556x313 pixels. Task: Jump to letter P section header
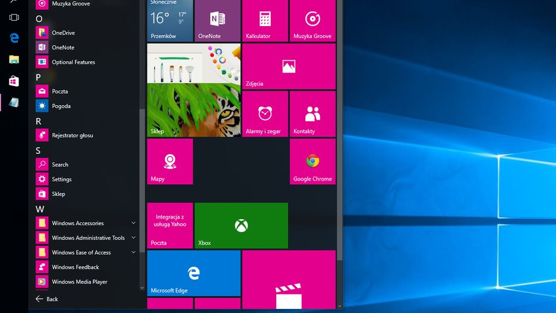click(x=38, y=77)
